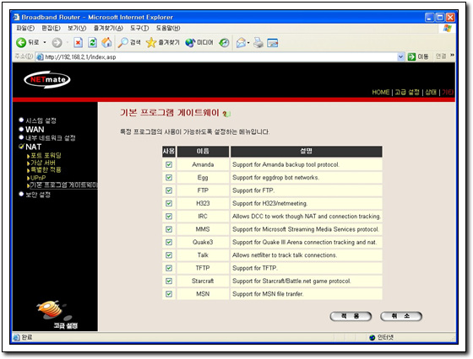Click the Internet zone globe in status bar
This screenshot has height=359, width=473.
point(372,338)
